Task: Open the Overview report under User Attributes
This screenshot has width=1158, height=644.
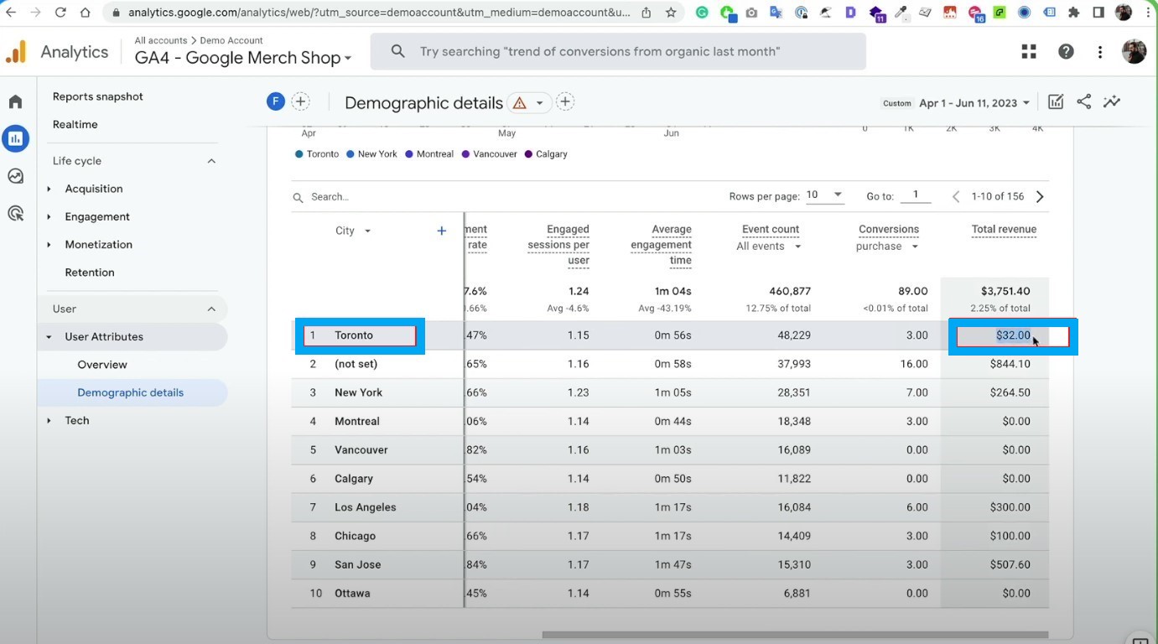Action: click(102, 365)
